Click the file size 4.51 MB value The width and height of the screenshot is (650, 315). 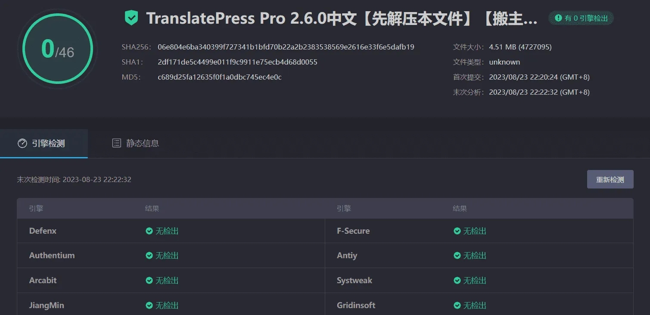pyautogui.click(x=520, y=47)
